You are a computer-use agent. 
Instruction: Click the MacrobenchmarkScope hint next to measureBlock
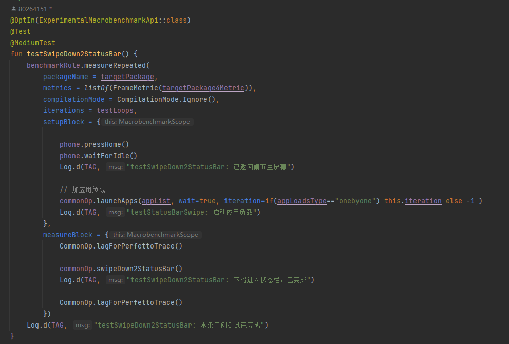155,235
